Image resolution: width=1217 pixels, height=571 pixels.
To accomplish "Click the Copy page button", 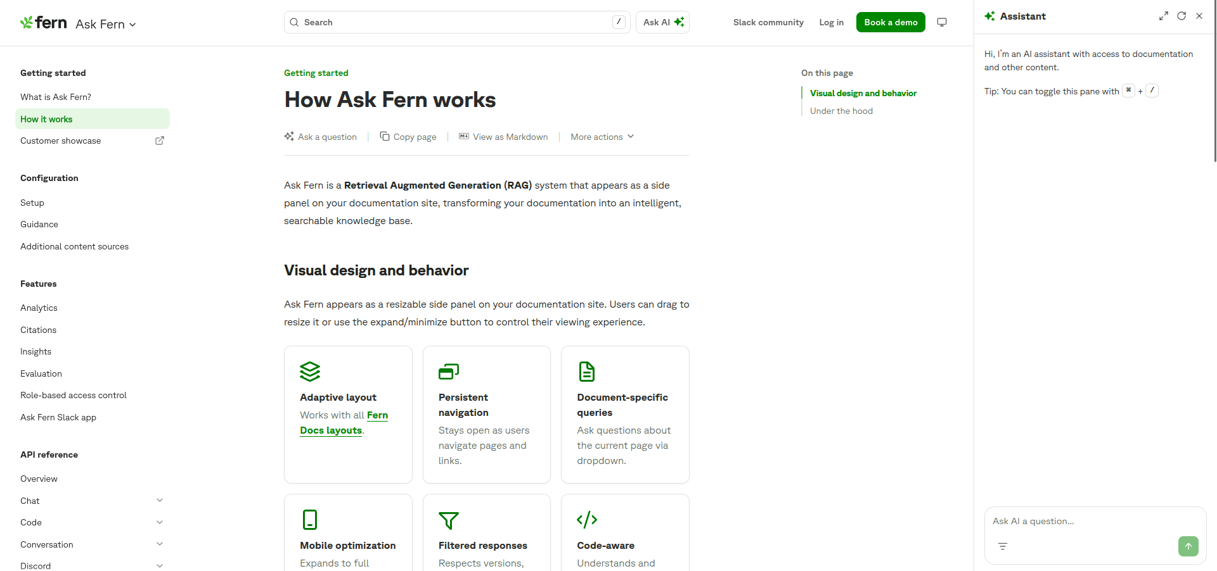I will click(408, 137).
